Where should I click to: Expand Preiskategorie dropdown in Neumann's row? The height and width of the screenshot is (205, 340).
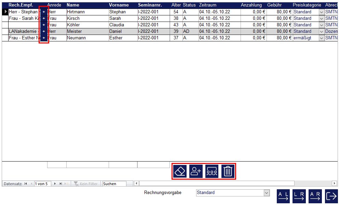pyautogui.click(x=321, y=38)
